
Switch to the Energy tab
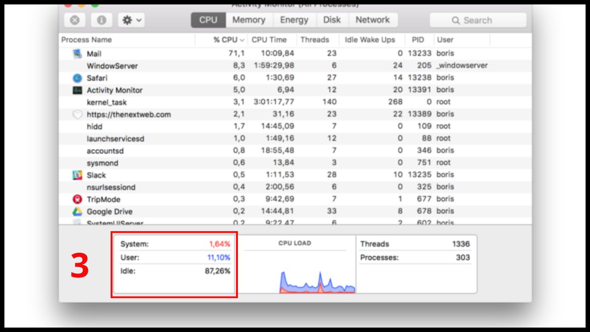click(294, 20)
